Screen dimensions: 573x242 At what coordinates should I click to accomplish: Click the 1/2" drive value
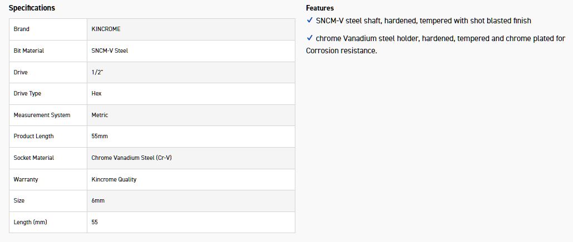click(x=97, y=72)
